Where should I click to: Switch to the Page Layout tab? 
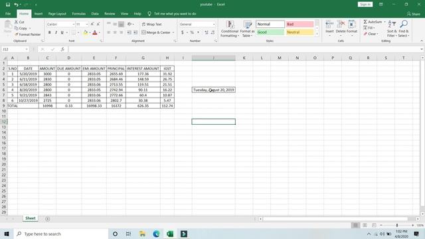coord(57,13)
